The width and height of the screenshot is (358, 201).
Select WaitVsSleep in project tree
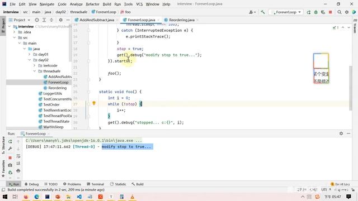pyautogui.click(x=53, y=127)
